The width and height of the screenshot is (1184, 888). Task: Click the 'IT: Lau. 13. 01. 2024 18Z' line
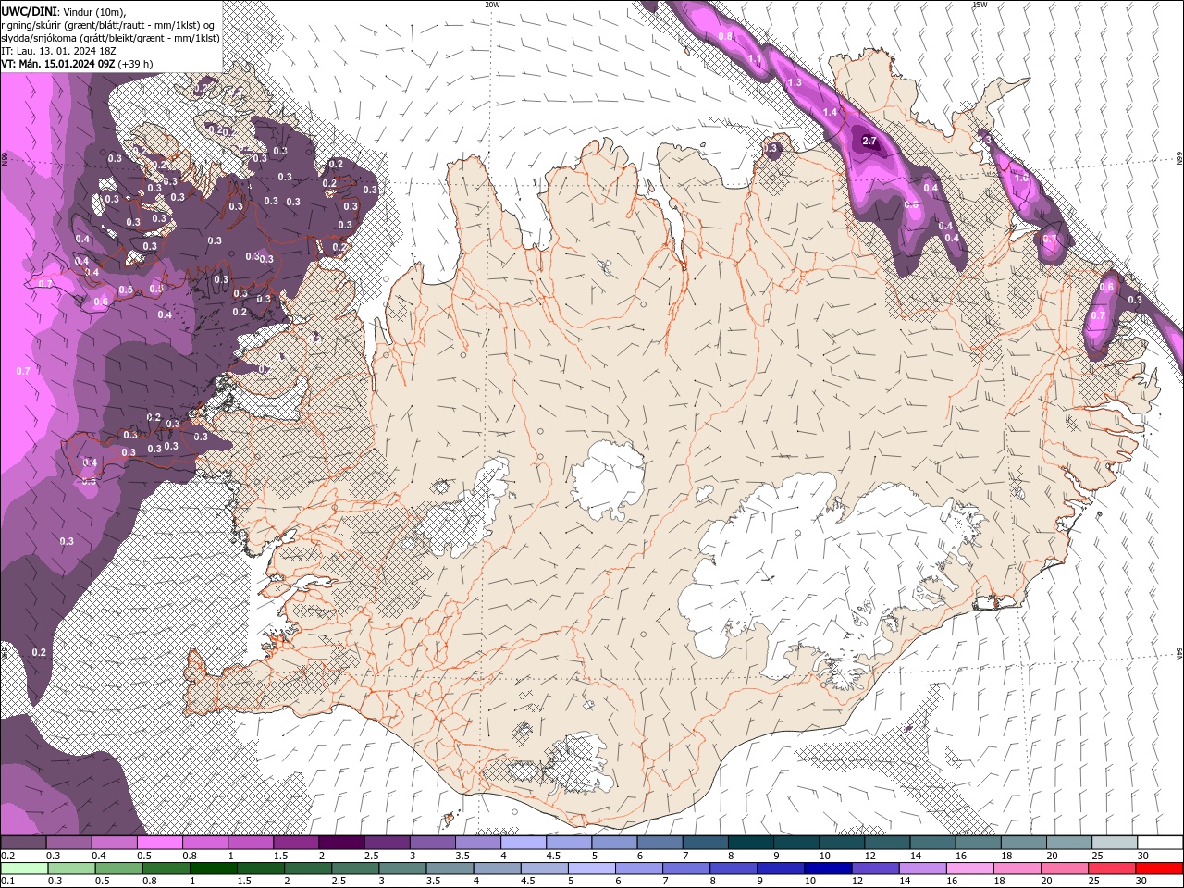tap(58, 51)
